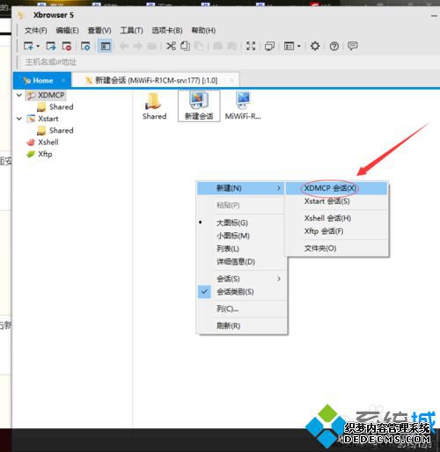The image size is (440, 452).
Task: Click the new session toolbar icon
Action: (x=29, y=46)
